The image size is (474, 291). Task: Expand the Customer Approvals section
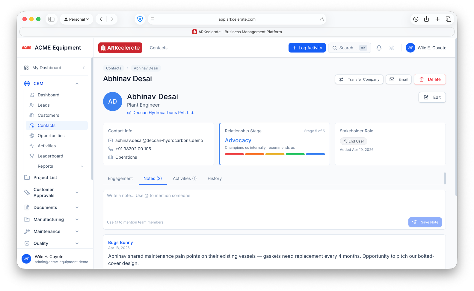pos(77,193)
